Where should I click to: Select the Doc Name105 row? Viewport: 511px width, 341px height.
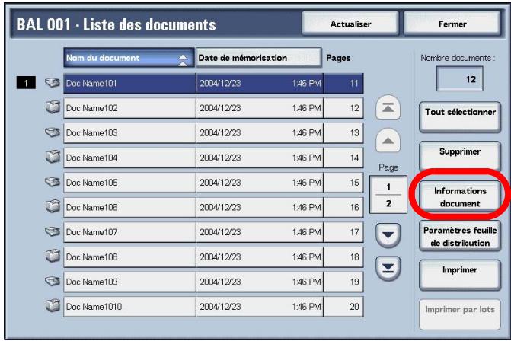click(x=213, y=183)
